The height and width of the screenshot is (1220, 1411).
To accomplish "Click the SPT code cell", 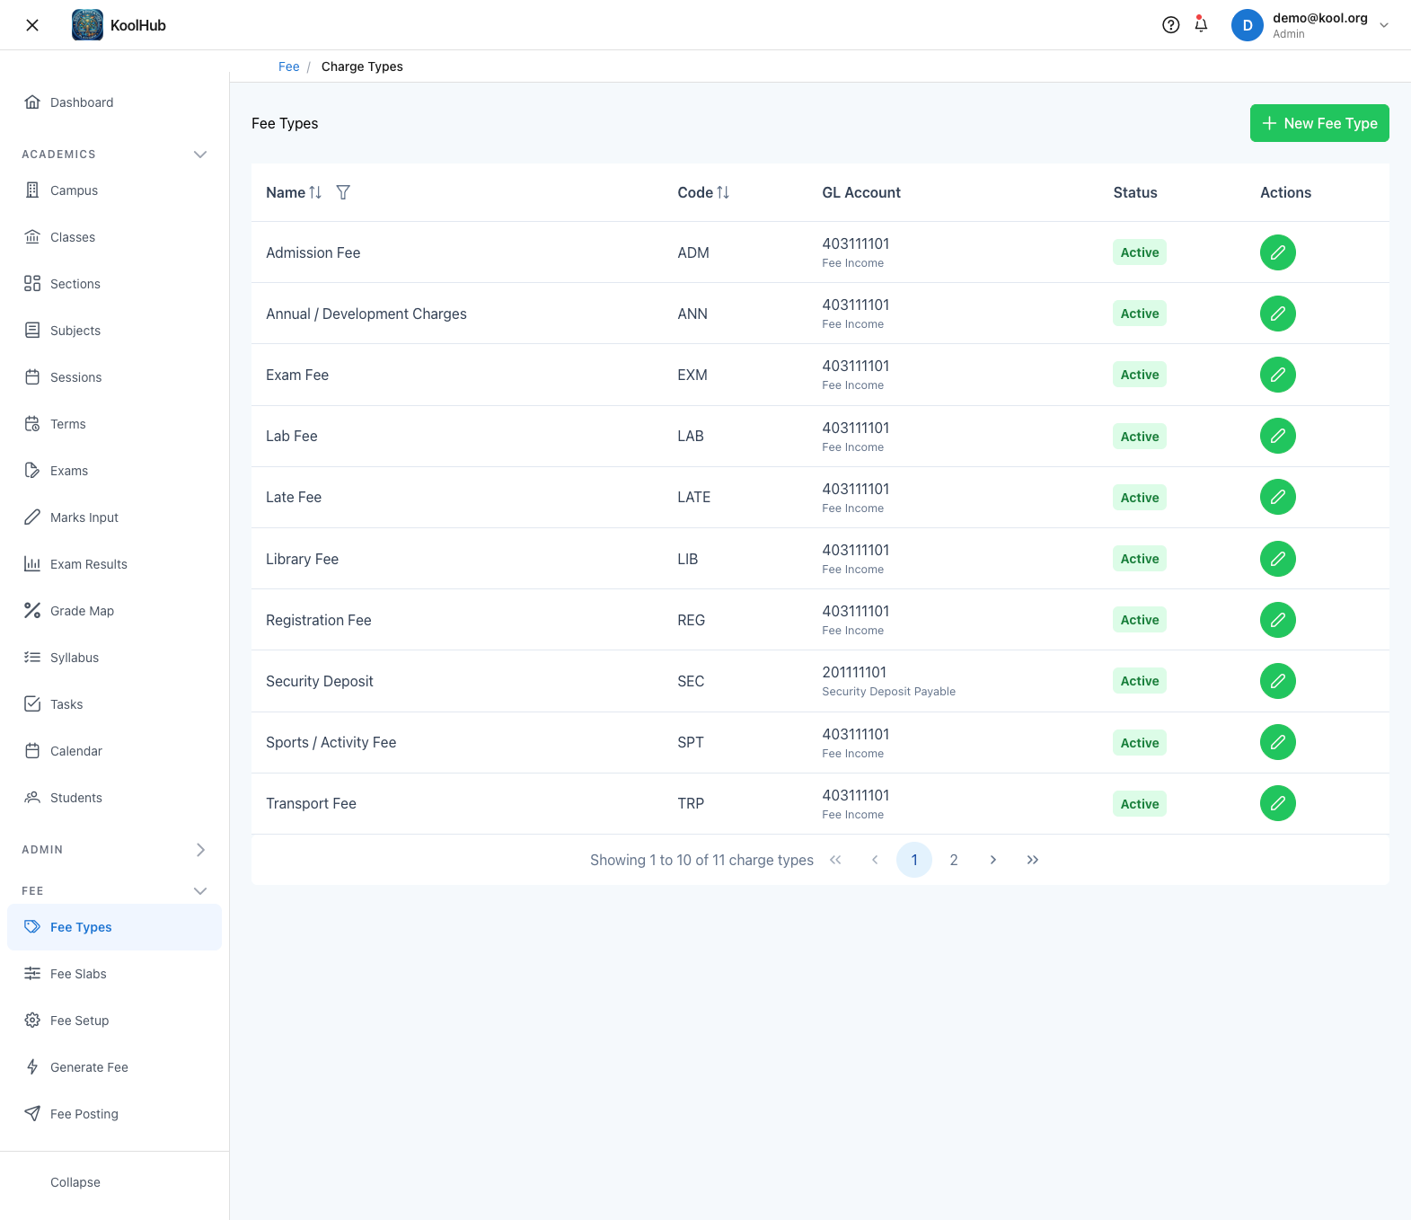I will [691, 742].
